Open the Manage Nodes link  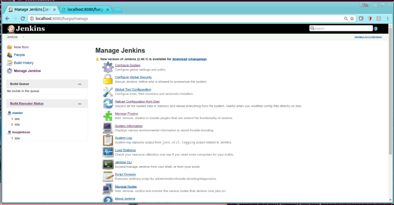[126, 187]
